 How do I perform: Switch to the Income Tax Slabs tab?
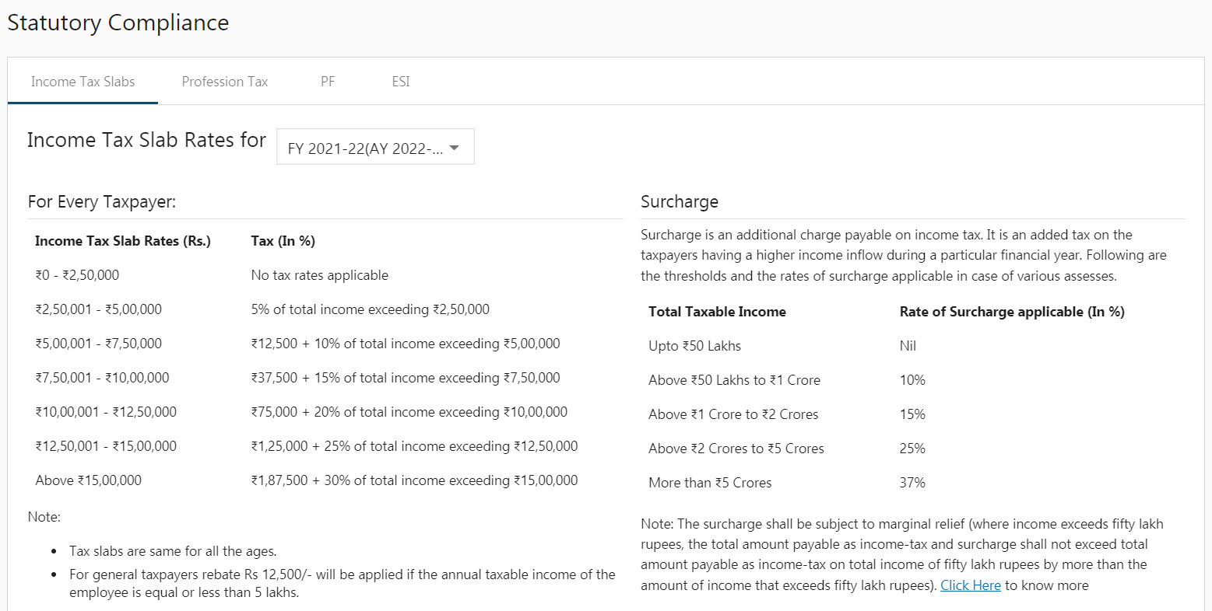coord(83,82)
